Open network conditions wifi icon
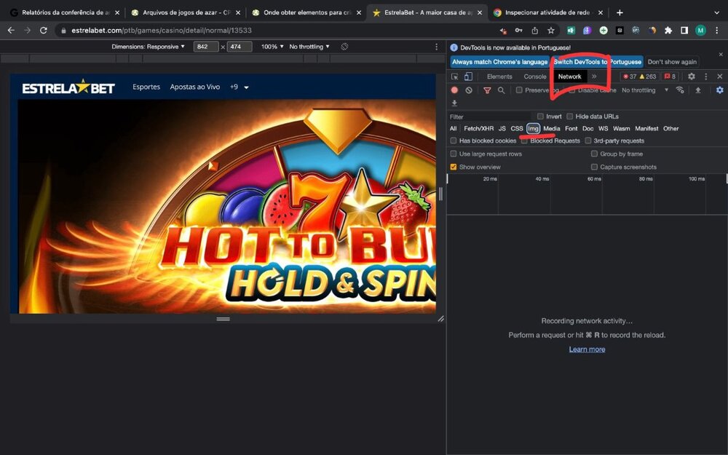728x455 pixels. 680,90
